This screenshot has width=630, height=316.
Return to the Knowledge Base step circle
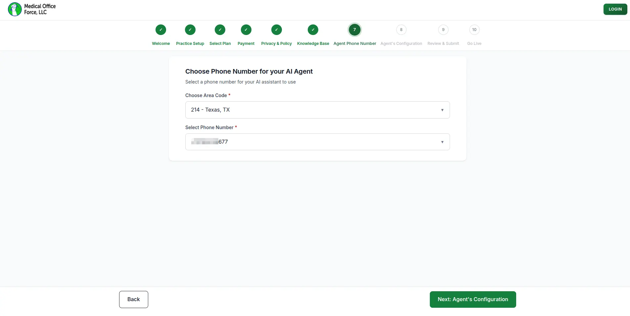(x=313, y=30)
